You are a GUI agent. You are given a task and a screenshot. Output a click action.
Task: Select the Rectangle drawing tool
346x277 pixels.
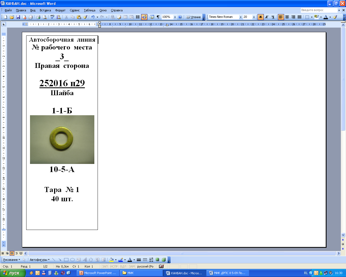coord(66,260)
